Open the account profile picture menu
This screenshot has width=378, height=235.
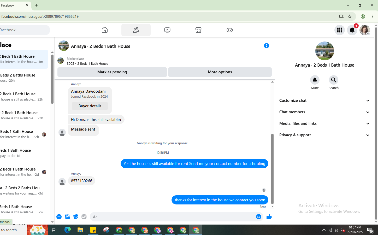coord(365,30)
